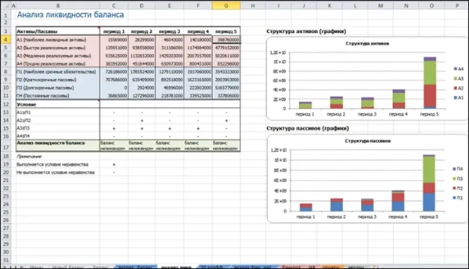Select the А1 период 5 cell
Viewport: 469px width, 269px height.
click(226, 39)
